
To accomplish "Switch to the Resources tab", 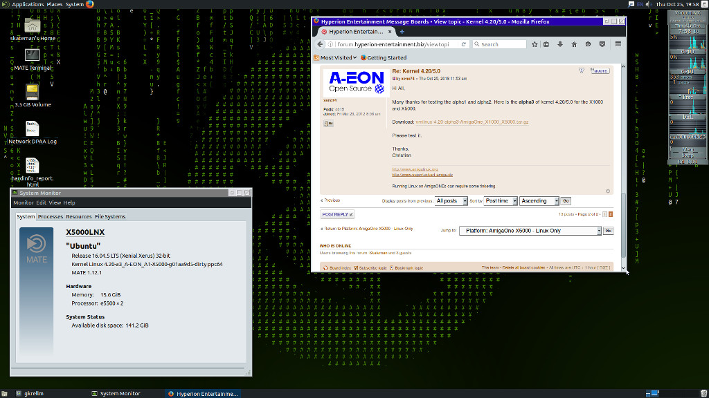I will pos(79,216).
